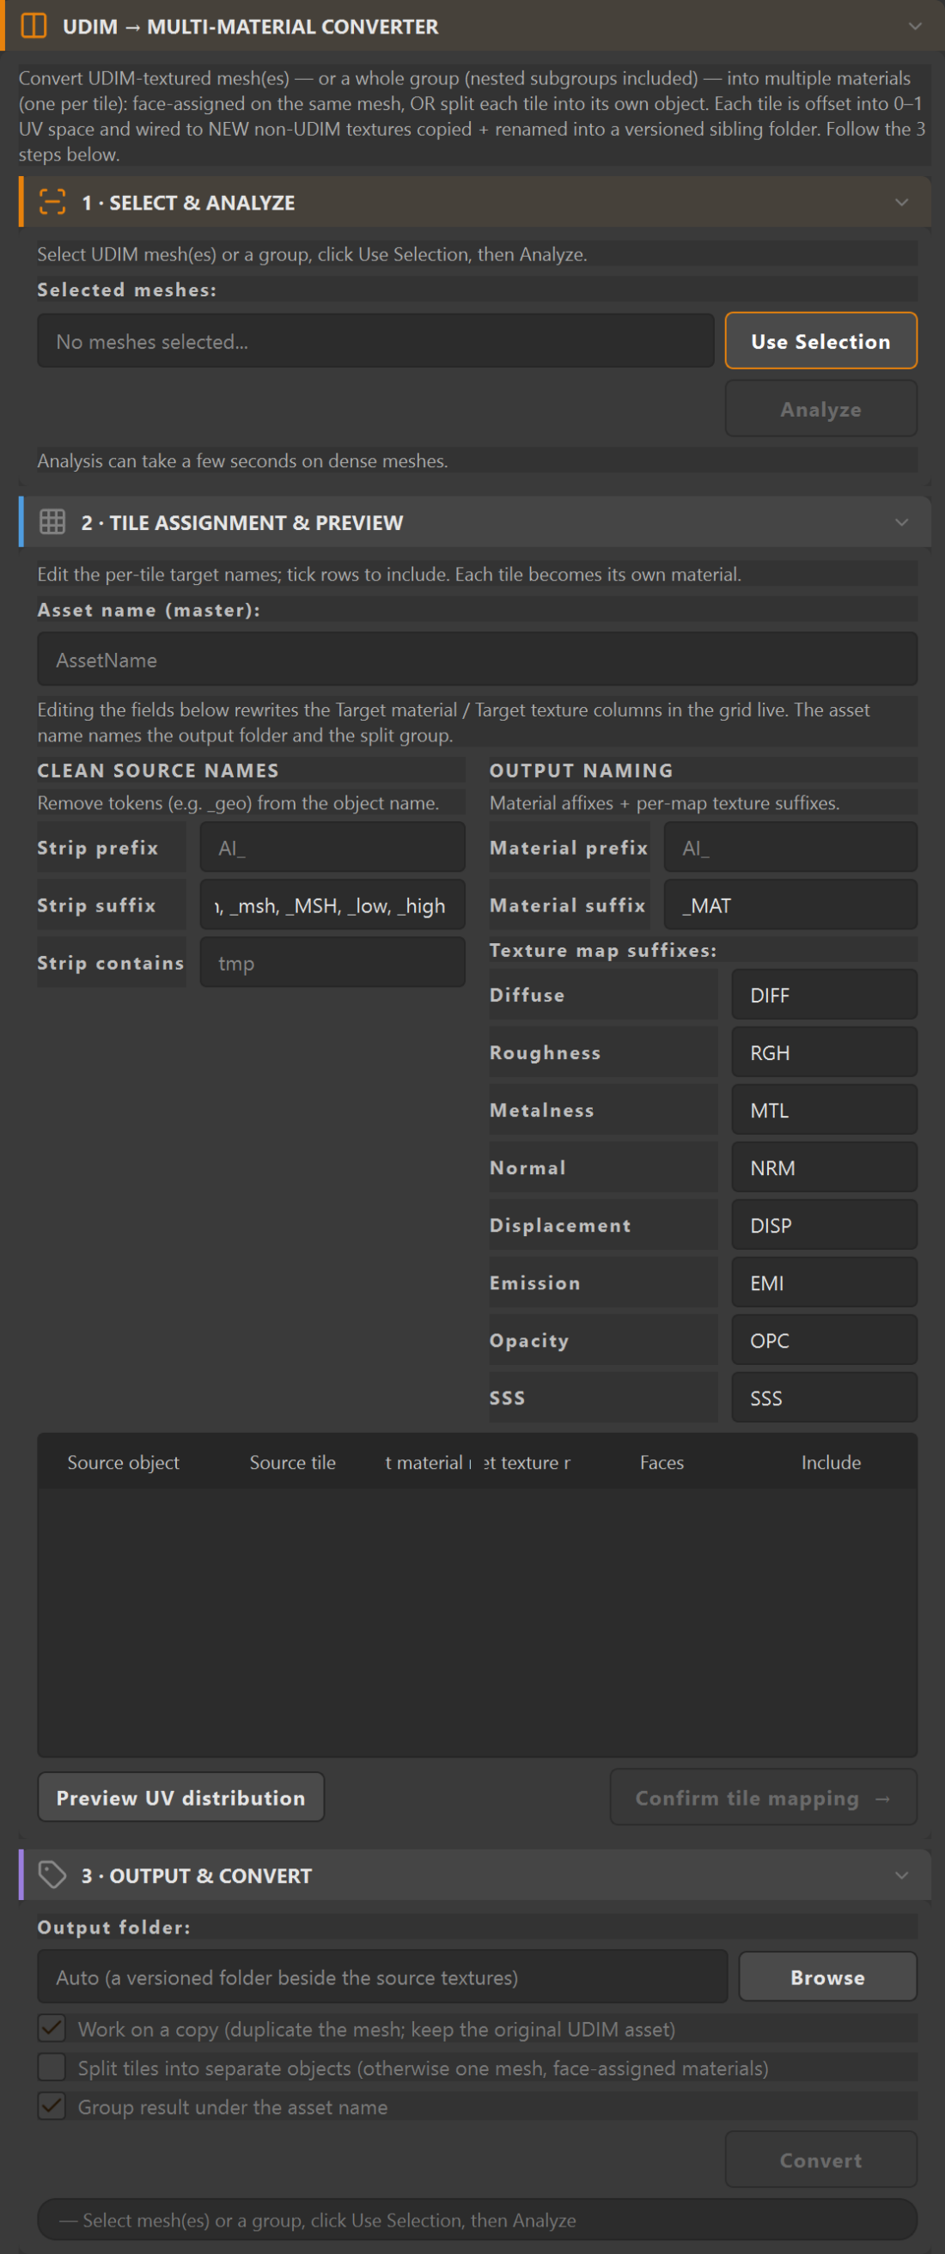Edit the Displacement suffix DISP field
This screenshot has width=945, height=2254.
click(x=824, y=1225)
